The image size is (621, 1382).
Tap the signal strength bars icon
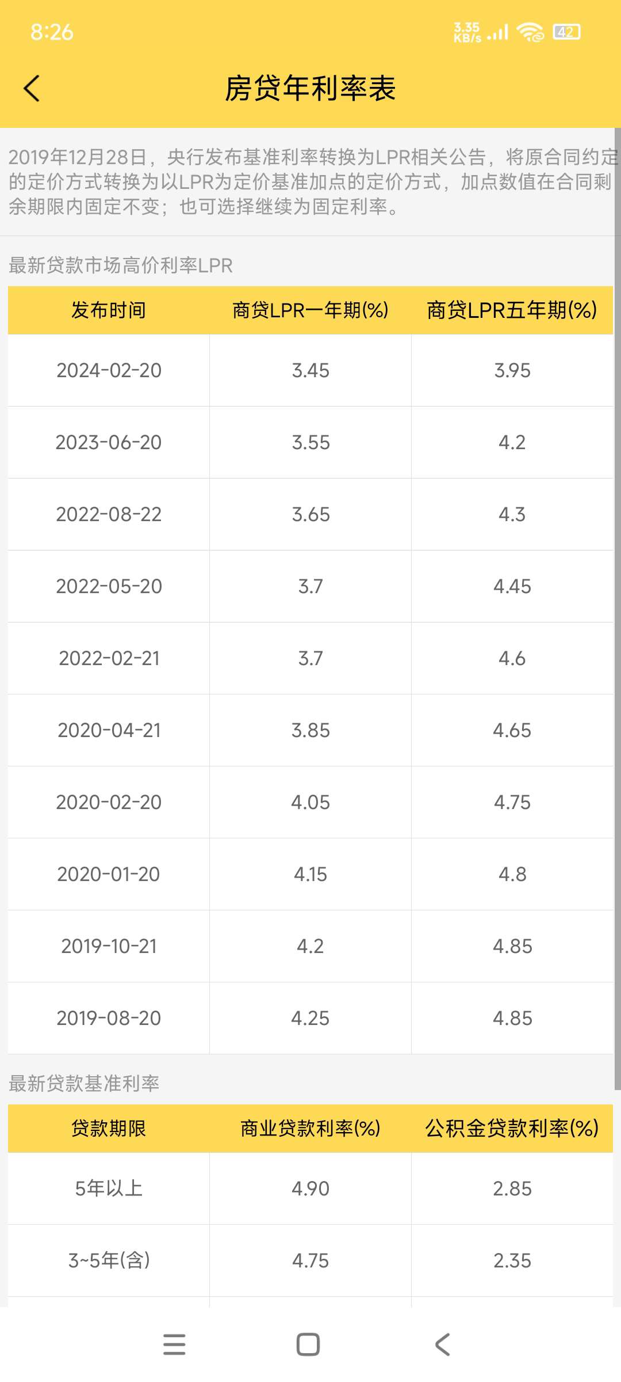tap(498, 32)
